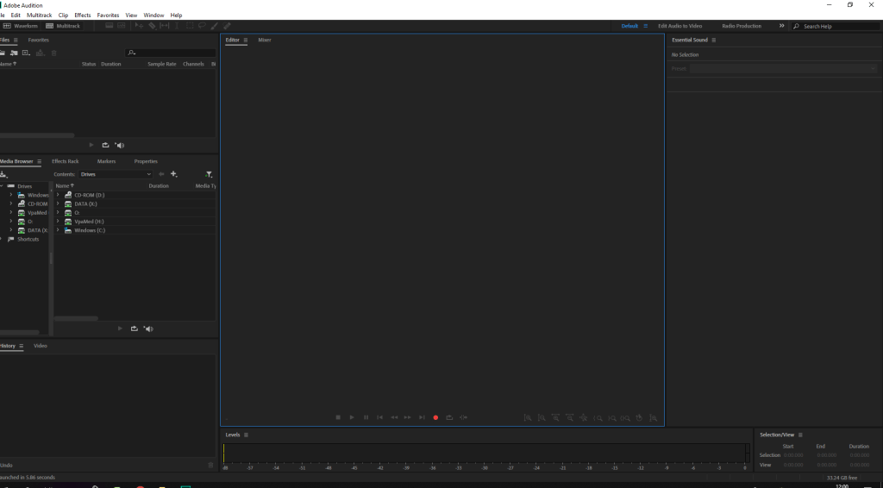Click the Import File icon in Files panel

[x=13, y=53]
